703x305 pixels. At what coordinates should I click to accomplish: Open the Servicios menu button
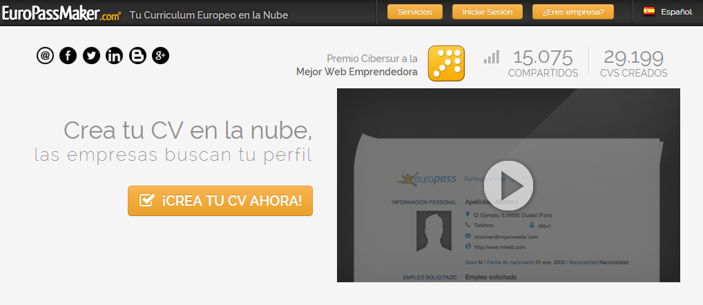(415, 12)
